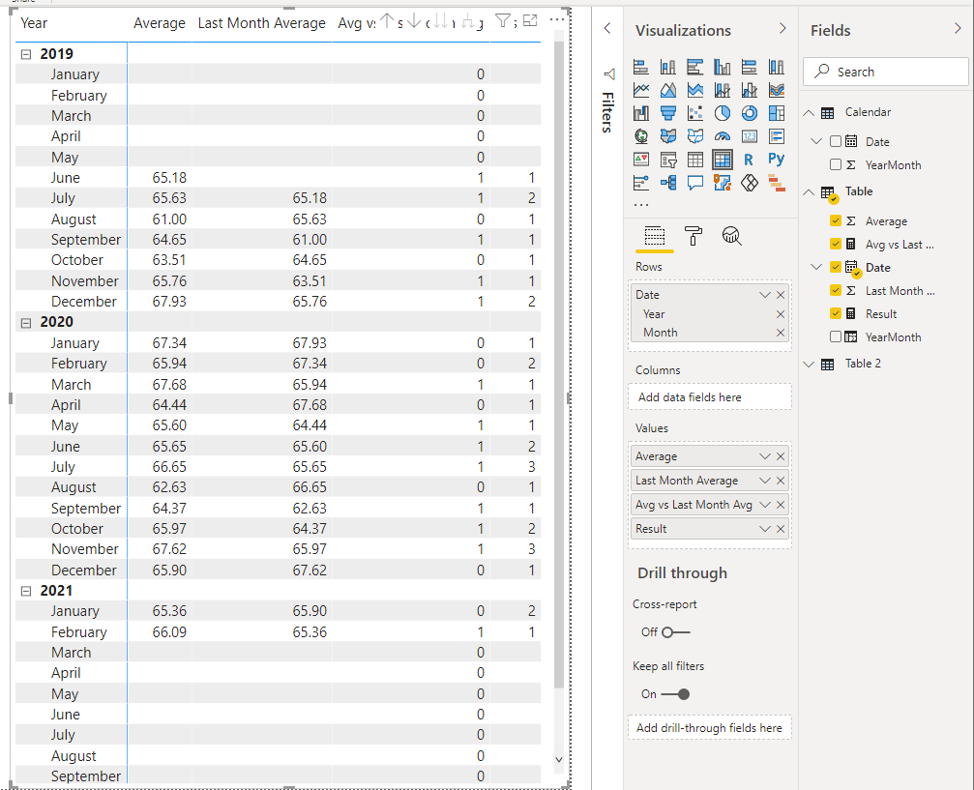Open the matrix visual filter icon
This screenshot has width=974, height=790.
(503, 21)
